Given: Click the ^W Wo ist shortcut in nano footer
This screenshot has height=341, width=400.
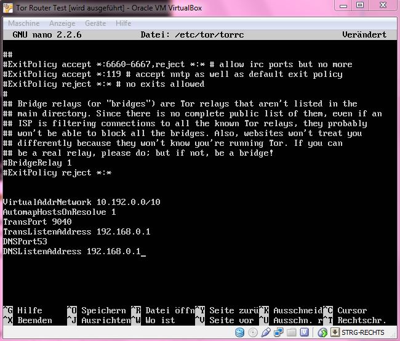Looking at the screenshot, I should coord(153,320).
